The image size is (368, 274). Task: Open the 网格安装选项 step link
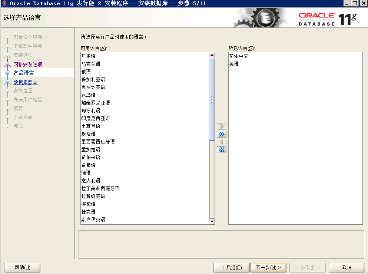coord(28,65)
